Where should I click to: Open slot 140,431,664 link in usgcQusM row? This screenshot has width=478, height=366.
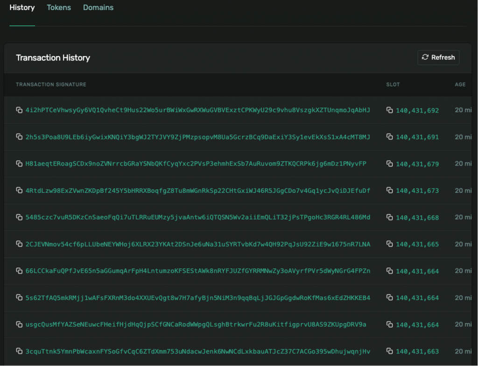coord(417,325)
